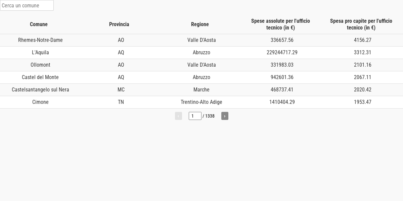Sort by the Regione column header
Image resolution: width=403 pixels, height=201 pixels.
tap(200, 24)
